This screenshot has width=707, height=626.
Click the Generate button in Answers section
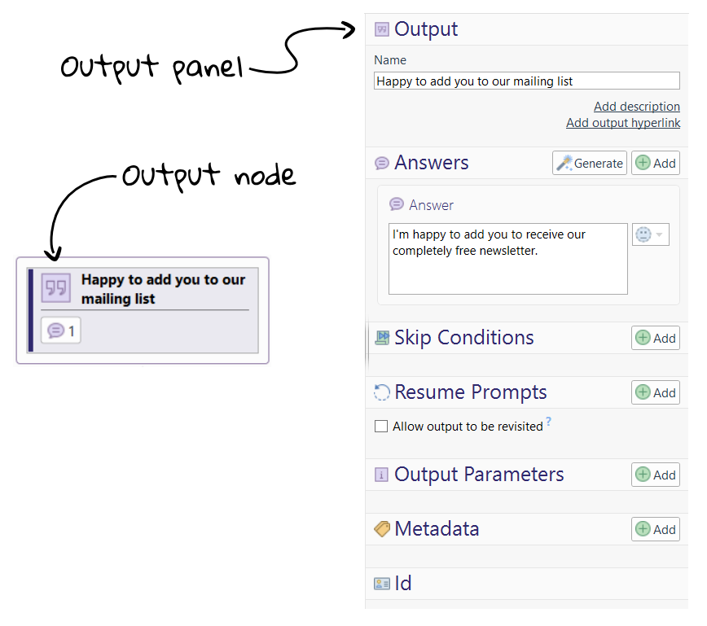click(x=589, y=163)
